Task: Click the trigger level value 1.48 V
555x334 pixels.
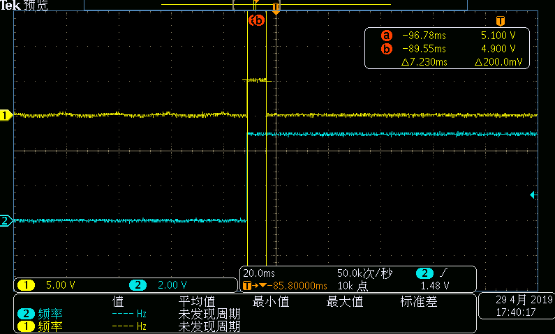Action: (x=435, y=286)
